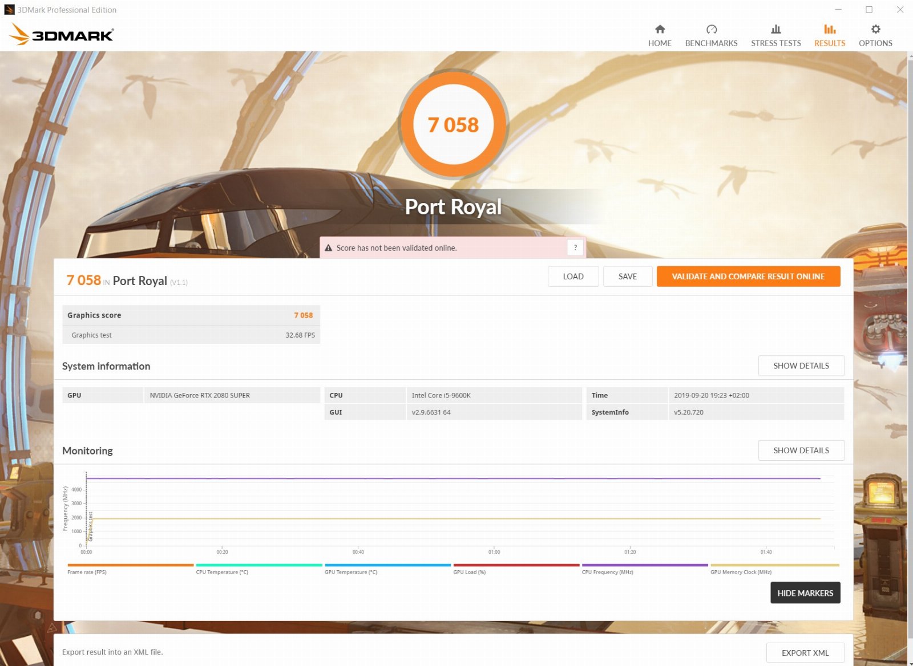The width and height of the screenshot is (913, 666).
Task: Click the orange score circle 7 058
Action: (x=453, y=124)
